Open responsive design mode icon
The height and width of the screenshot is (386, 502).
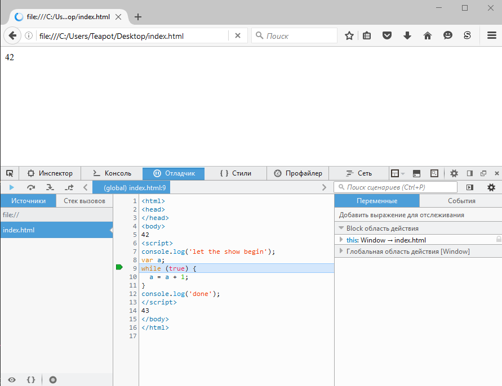pos(434,173)
